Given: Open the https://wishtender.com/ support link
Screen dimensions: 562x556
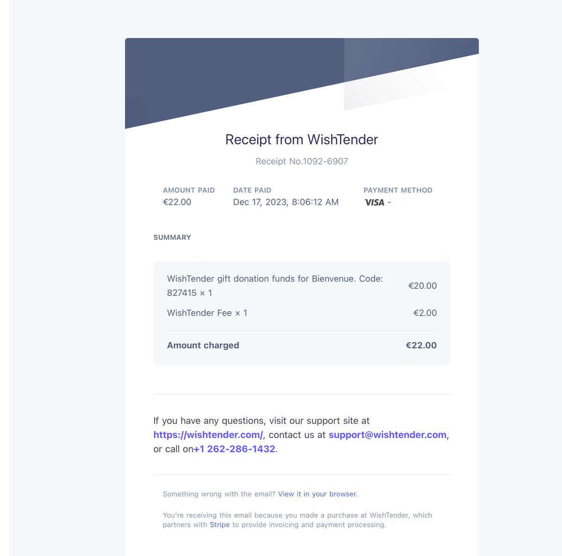Looking at the screenshot, I should click(208, 435).
